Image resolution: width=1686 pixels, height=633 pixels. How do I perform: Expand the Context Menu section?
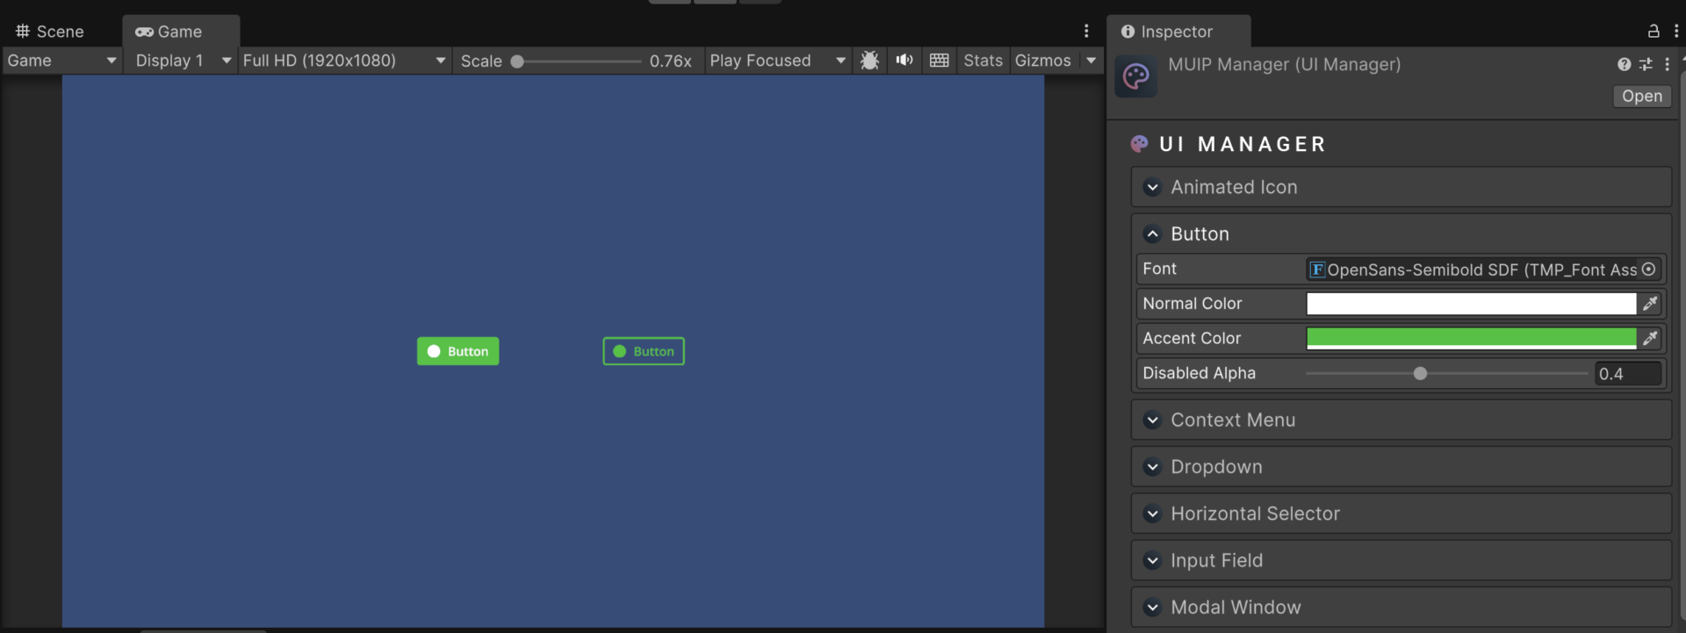[x=1401, y=420]
